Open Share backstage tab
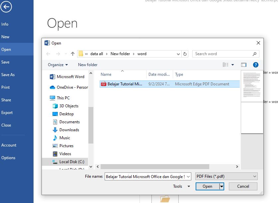The image size is (278, 203). (x=6, y=100)
